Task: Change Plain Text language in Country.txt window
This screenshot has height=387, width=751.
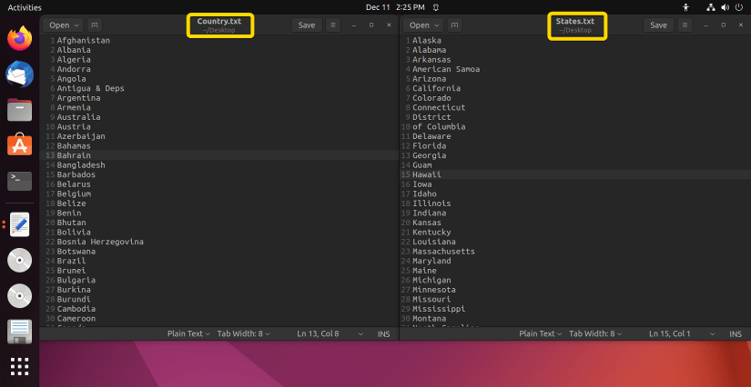Action: click(x=188, y=333)
